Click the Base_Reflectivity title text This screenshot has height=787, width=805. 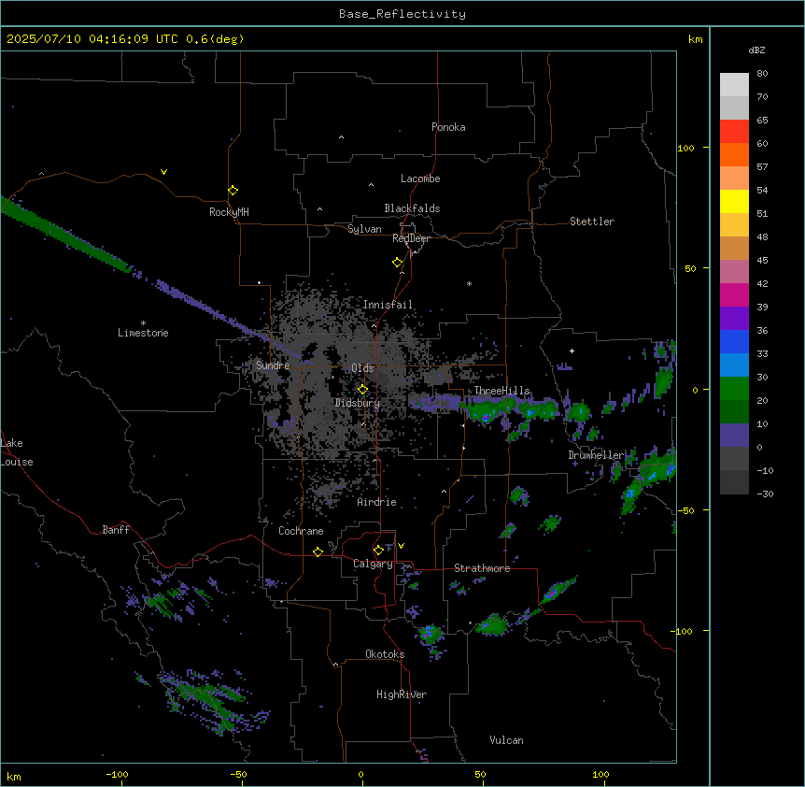402,14
